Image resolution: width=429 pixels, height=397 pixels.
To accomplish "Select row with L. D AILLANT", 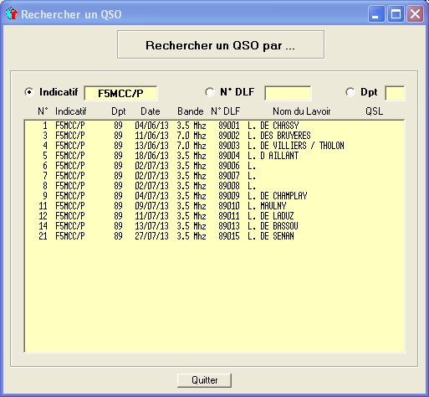I will pos(214,156).
